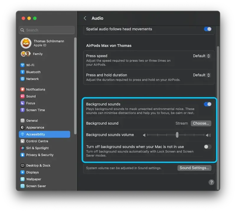Select Desktop & Dock in sidebar

point(45,165)
